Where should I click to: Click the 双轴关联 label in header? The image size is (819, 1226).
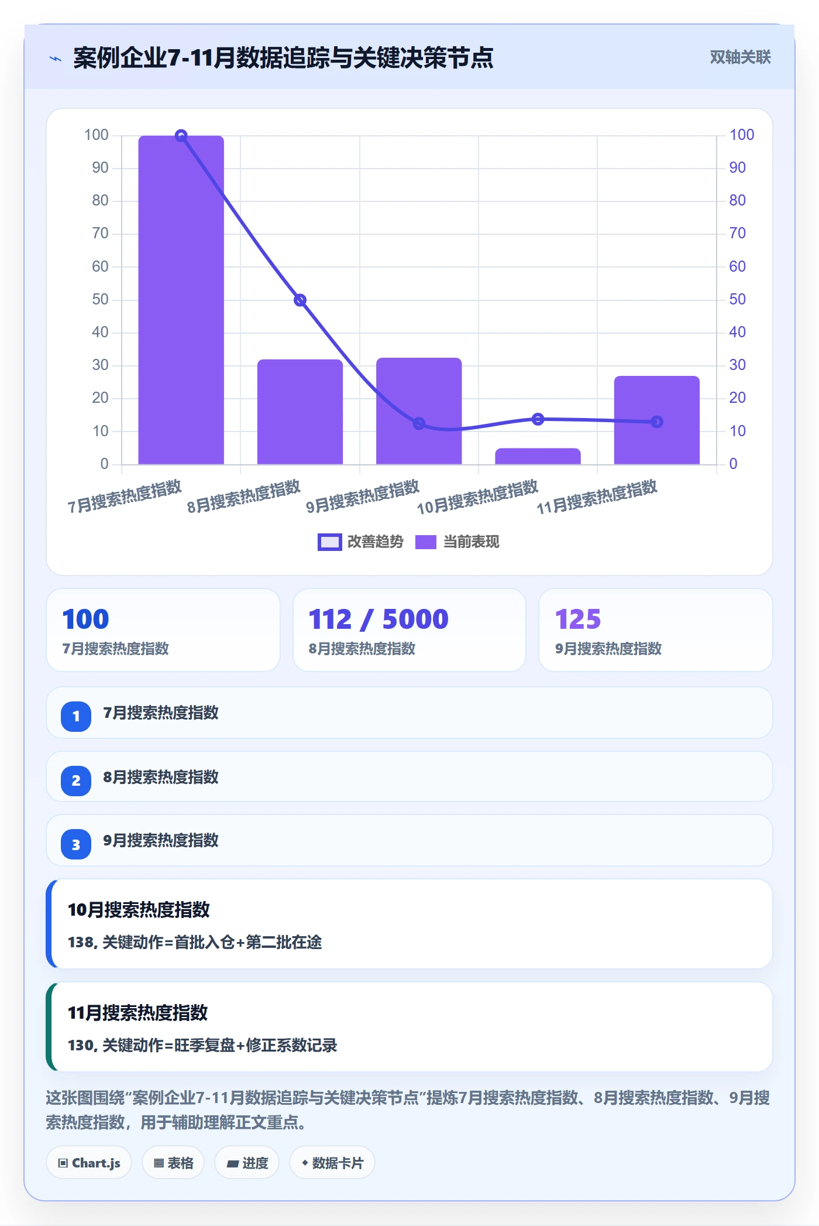(740, 57)
